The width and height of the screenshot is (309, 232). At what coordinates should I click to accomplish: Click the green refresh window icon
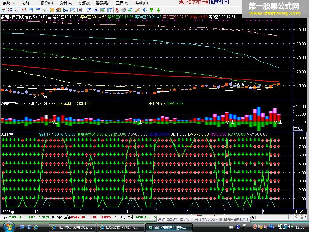[x=103, y=10]
